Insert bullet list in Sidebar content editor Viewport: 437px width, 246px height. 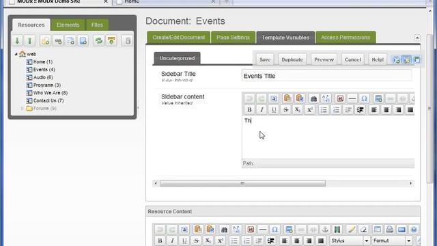324,110
